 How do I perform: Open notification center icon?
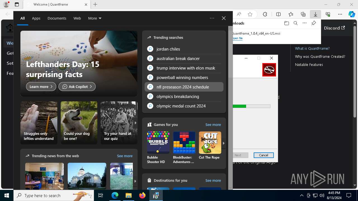click(349, 195)
